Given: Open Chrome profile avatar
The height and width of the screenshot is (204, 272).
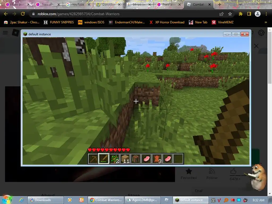Looking at the screenshot, I should [258, 14].
